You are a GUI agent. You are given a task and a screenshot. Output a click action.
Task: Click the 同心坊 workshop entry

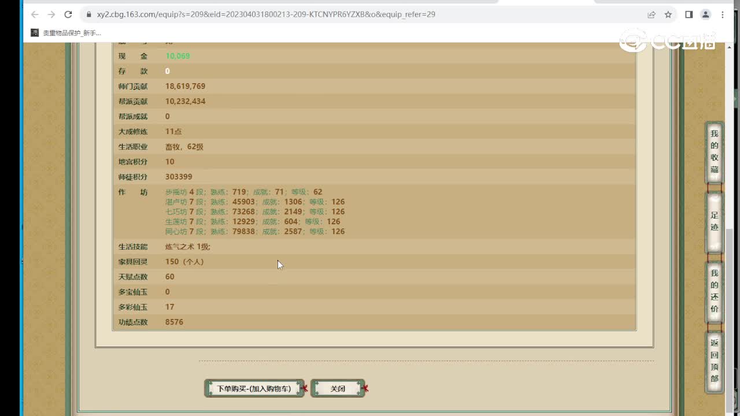176,232
